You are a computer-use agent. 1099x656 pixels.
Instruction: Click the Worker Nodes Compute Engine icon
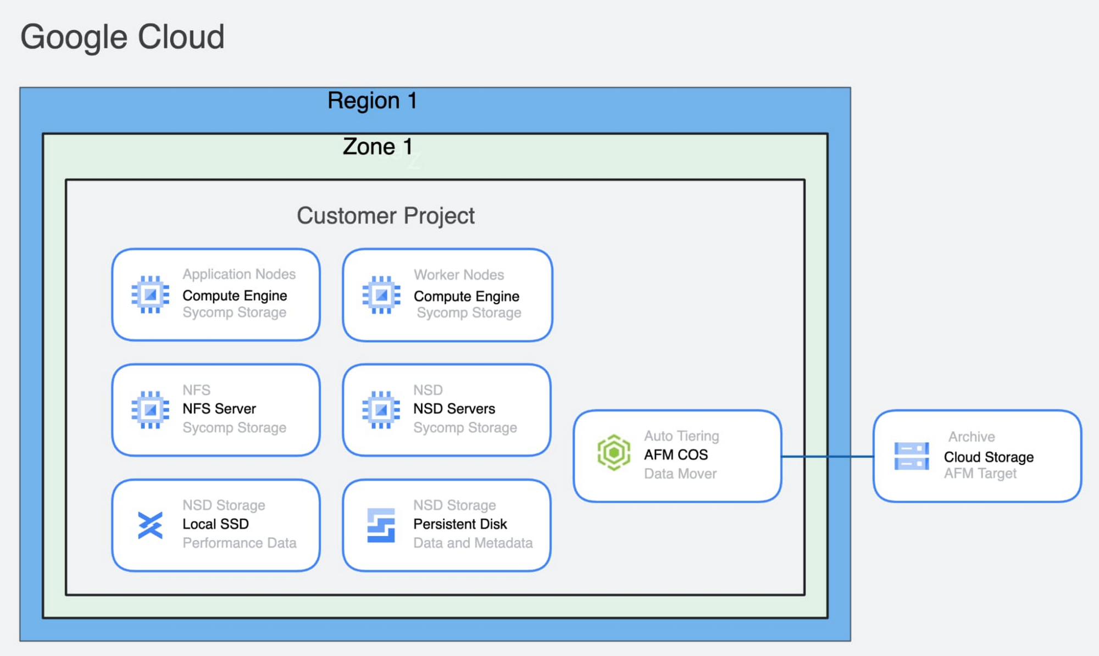[381, 296]
